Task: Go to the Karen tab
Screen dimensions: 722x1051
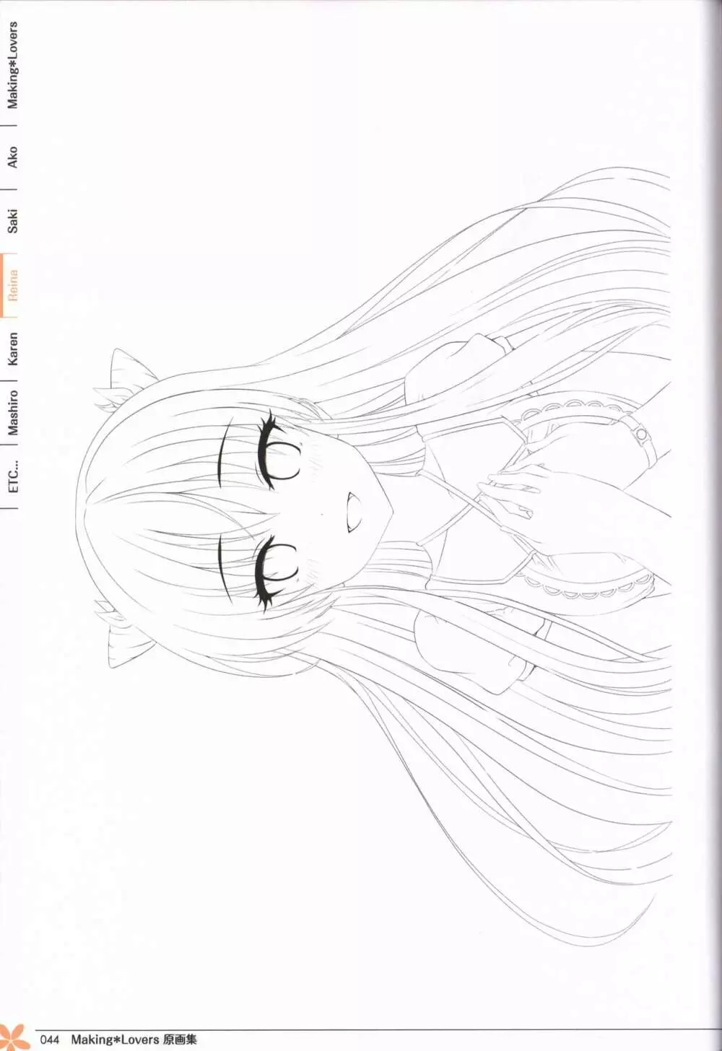Action: [12, 349]
